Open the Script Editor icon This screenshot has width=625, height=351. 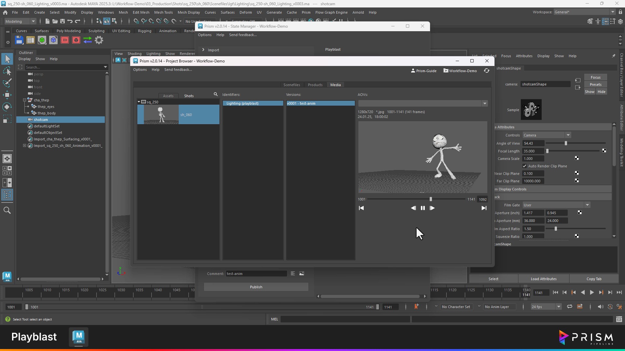pos(619,319)
